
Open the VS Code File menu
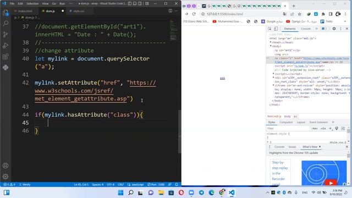click(12, 4)
